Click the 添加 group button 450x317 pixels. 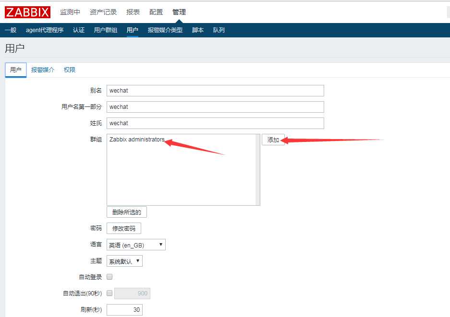pyautogui.click(x=273, y=140)
